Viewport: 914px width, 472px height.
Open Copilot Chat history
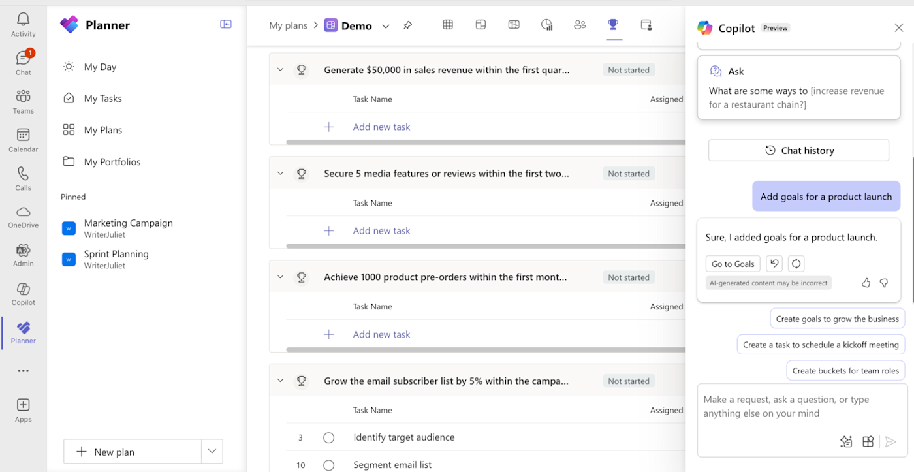point(799,150)
